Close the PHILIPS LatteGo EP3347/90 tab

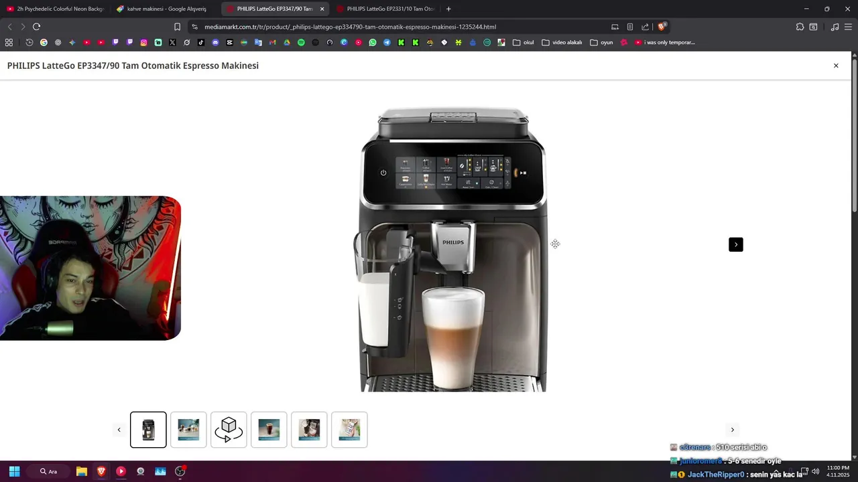[x=322, y=9]
